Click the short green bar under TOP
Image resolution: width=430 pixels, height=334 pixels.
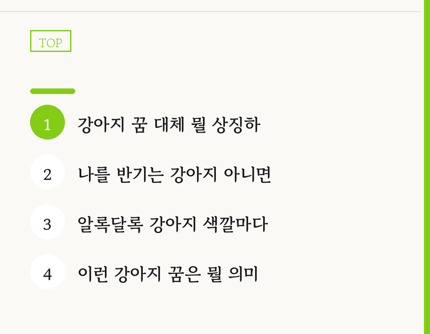(52, 91)
